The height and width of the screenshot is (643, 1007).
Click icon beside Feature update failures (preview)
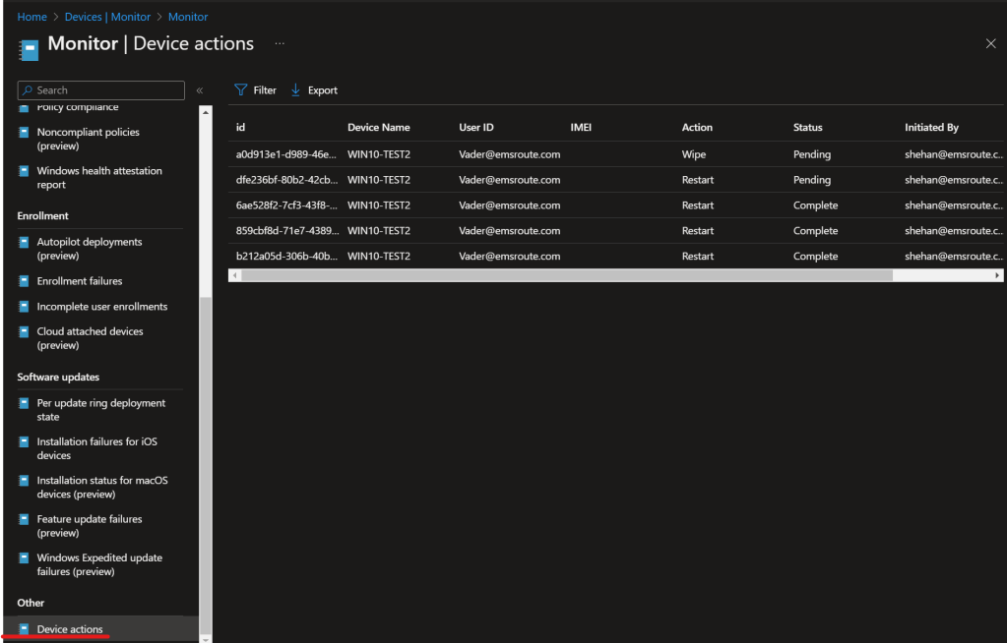tap(25, 519)
